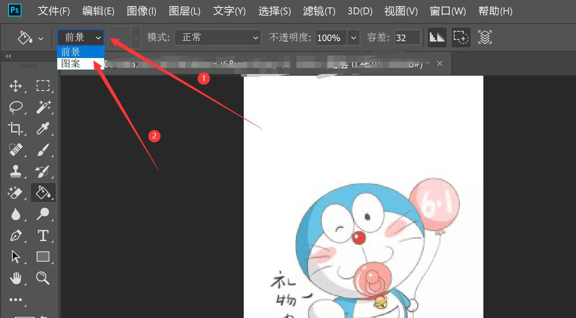Select the History Brush tool
The height and width of the screenshot is (318, 576).
(x=43, y=172)
